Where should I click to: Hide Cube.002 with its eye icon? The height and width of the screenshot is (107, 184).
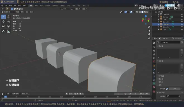coord(182,24)
